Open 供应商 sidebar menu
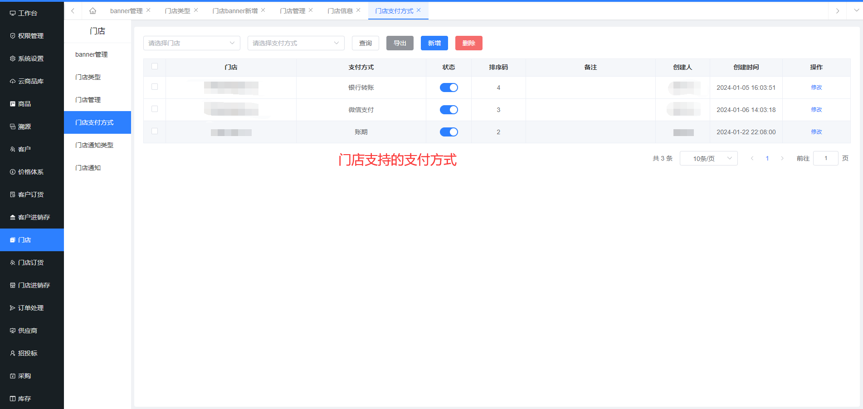This screenshot has width=863, height=409. (x=32, y=331)
